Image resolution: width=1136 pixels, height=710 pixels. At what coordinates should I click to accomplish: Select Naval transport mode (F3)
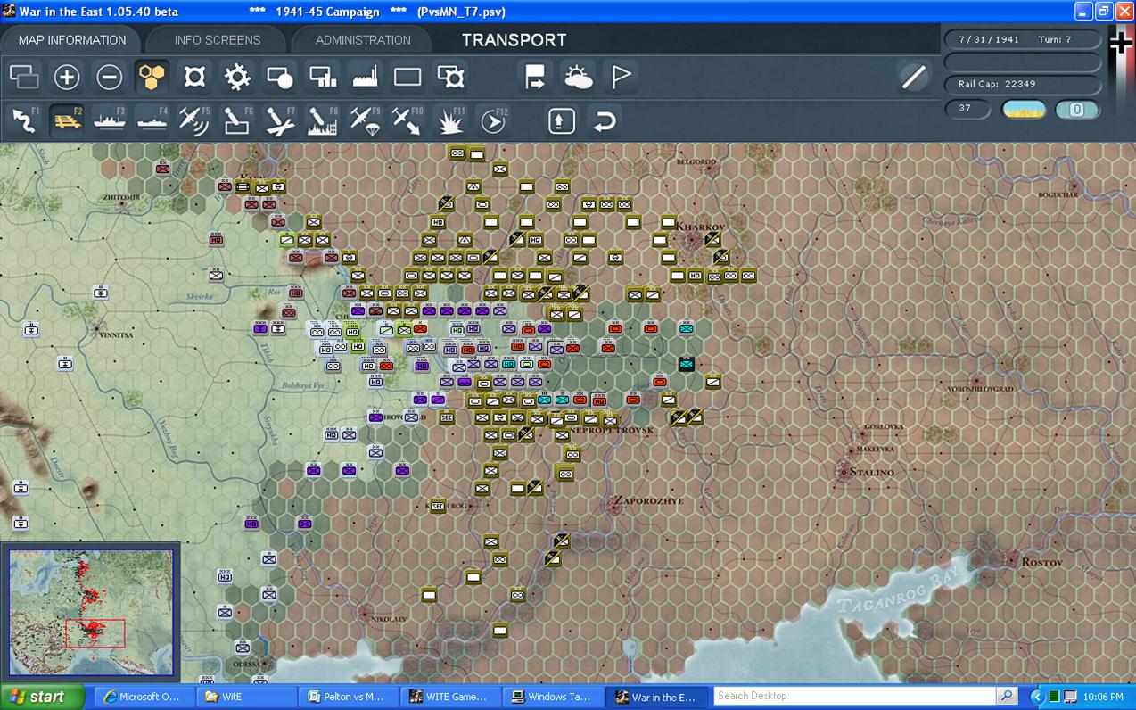(109, 120)
